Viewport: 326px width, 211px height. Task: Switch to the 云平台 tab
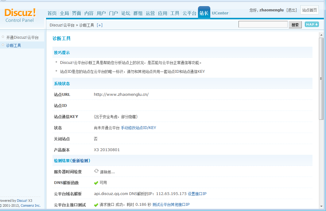click(x=189, y=13)
